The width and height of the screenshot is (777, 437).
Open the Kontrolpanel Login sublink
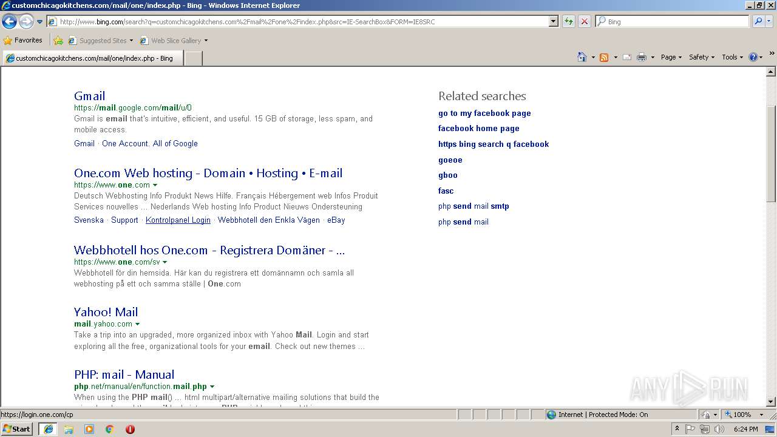point(178,220)
